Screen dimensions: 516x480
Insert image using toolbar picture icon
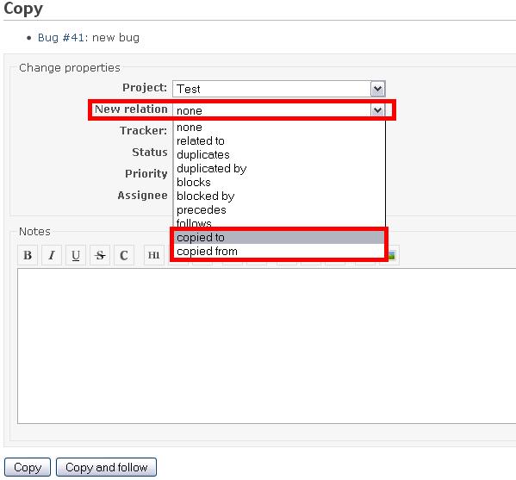(392, 255)
